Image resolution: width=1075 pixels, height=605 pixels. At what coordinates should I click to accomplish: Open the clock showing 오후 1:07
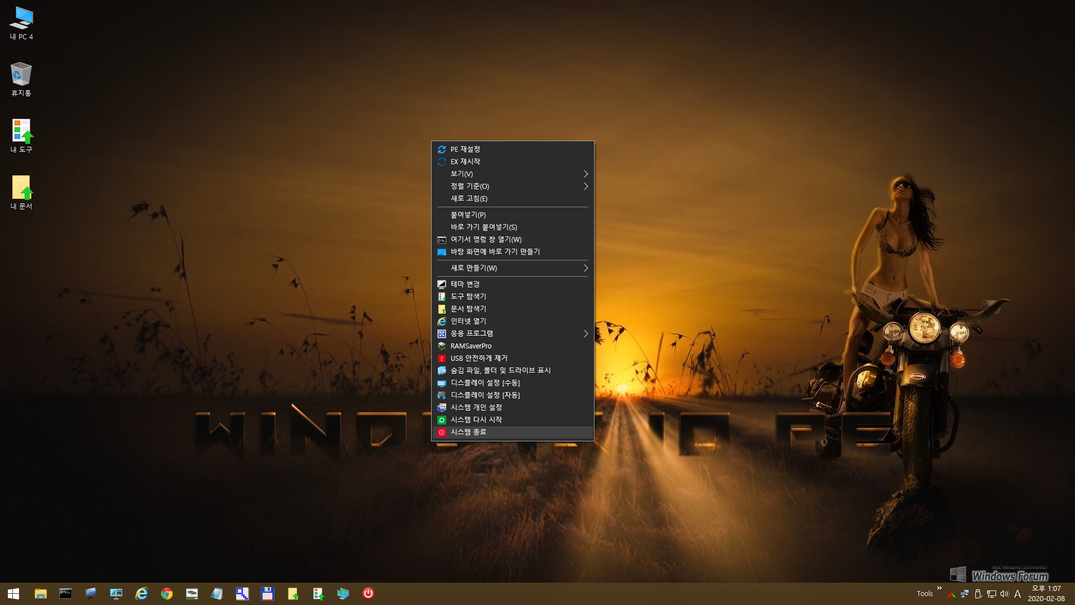pos(1046,593)
